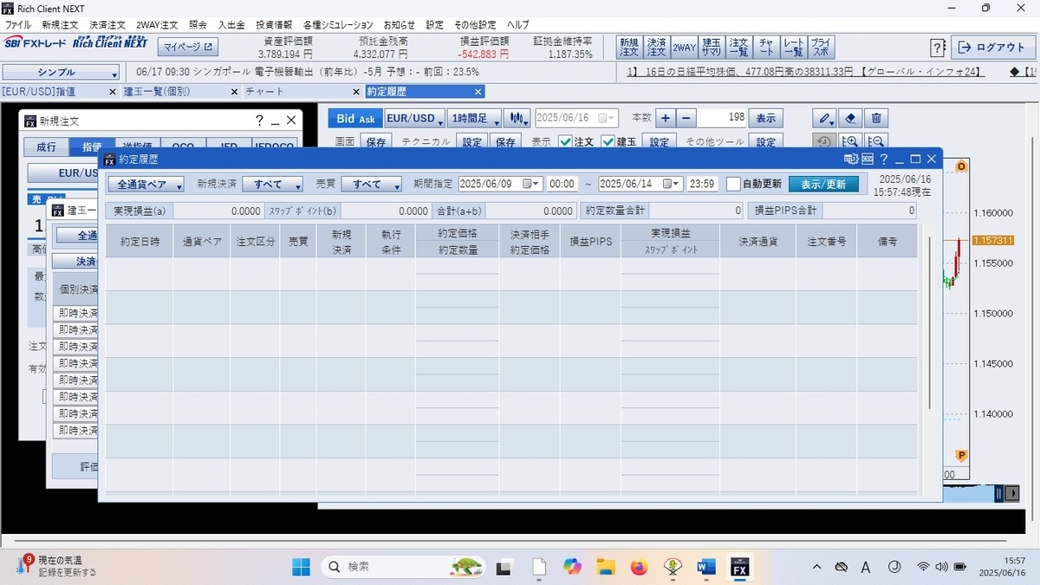Open the 各種シミュレーション menu
This screenshot has height=585, width=1040.
(x=338, y=25)
